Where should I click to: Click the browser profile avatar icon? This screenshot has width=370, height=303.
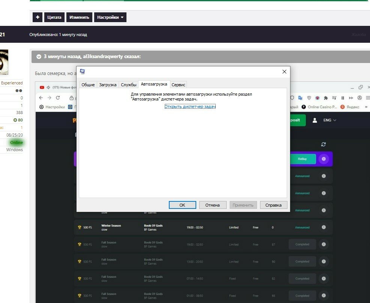(359, 98)
